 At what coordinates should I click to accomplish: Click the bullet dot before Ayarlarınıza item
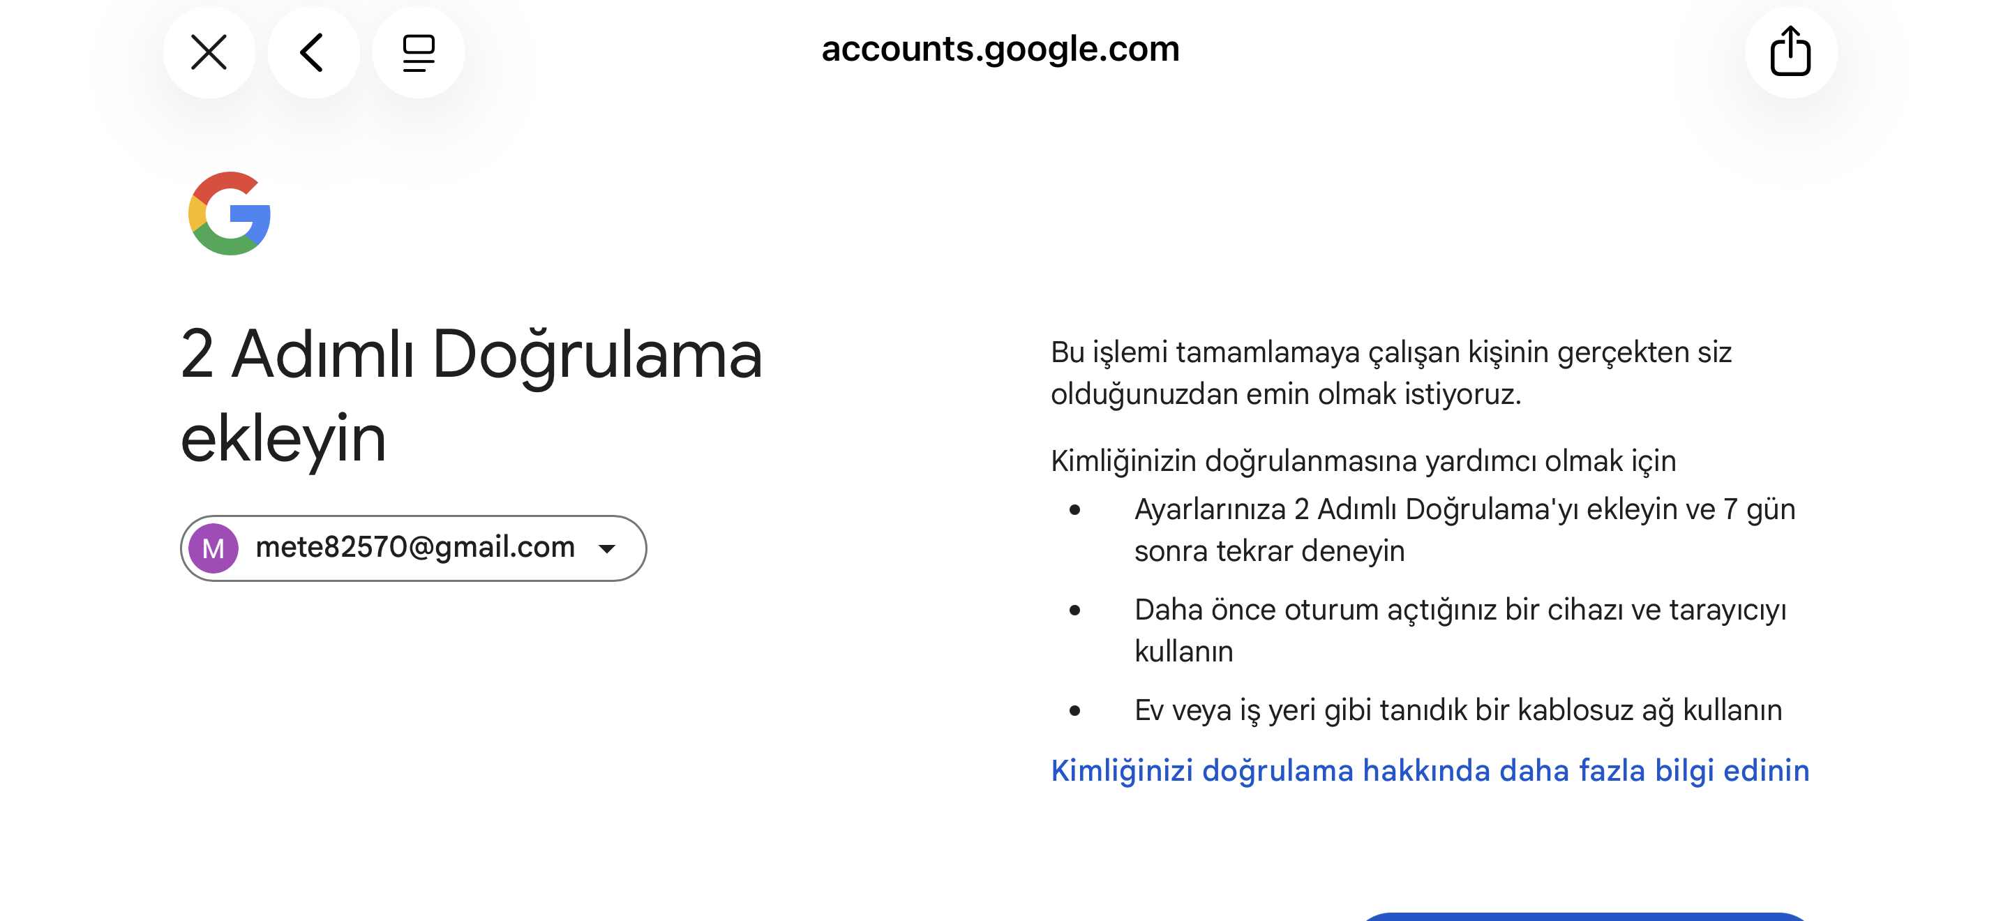1075,510
